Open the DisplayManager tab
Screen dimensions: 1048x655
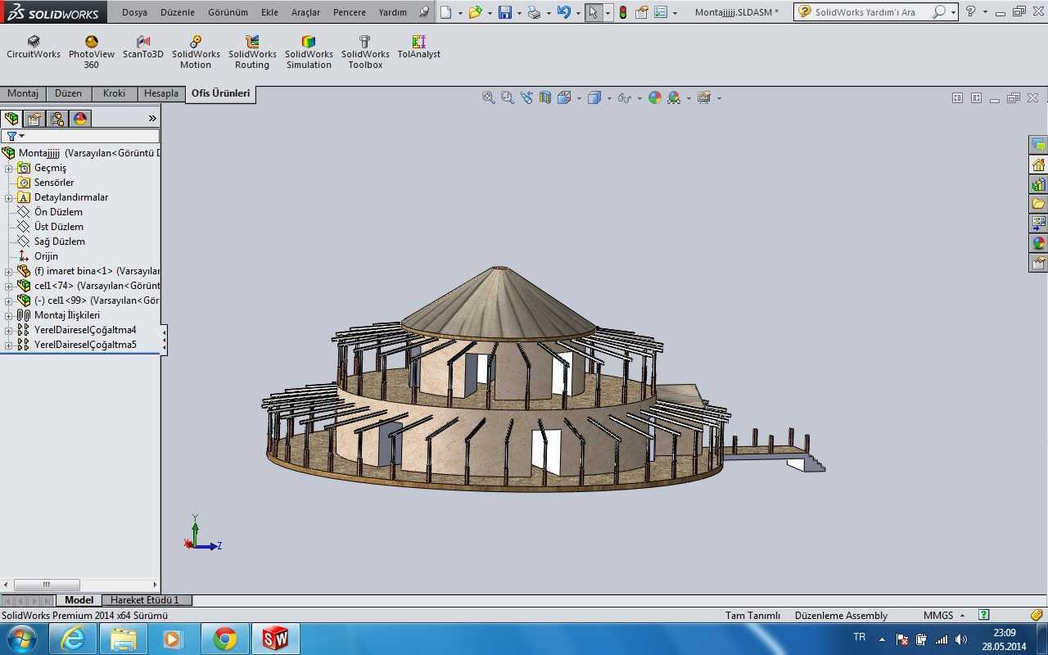(80, 119)
